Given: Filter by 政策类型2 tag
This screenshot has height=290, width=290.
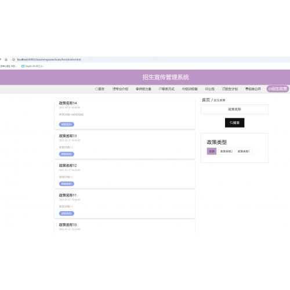Looking at the screenshot, I should 226,151.
